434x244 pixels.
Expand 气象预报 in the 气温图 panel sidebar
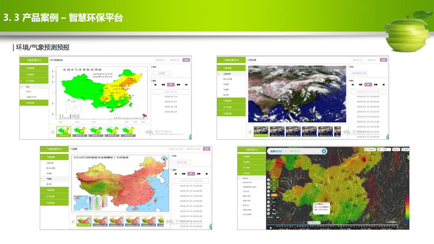(x=54, y=190)
